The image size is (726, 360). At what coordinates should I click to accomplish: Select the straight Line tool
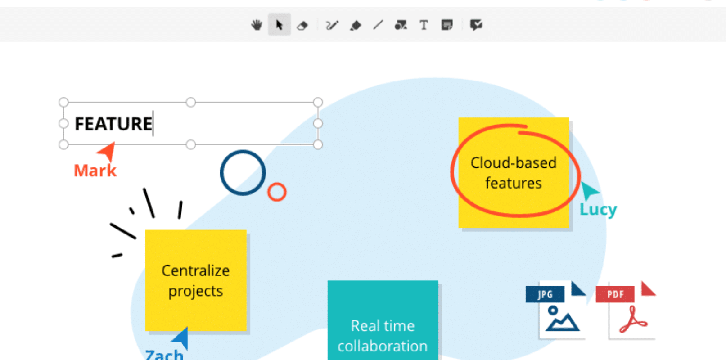378,25
